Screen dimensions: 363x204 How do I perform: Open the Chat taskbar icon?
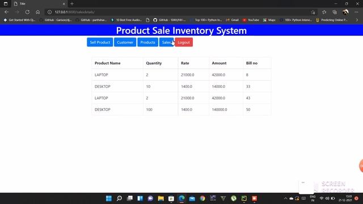tap(150, 198)
